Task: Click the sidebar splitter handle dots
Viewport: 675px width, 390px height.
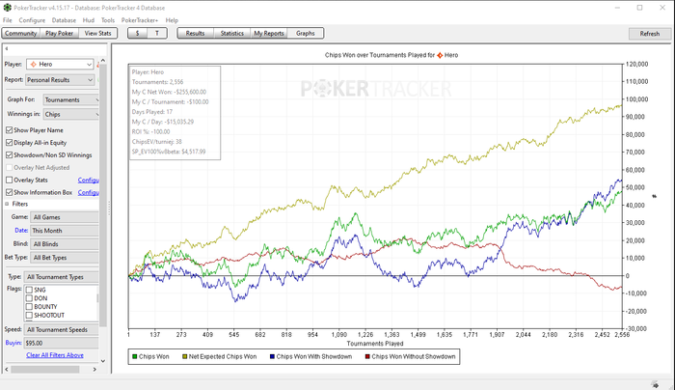Action: click(x=109, y=209)
